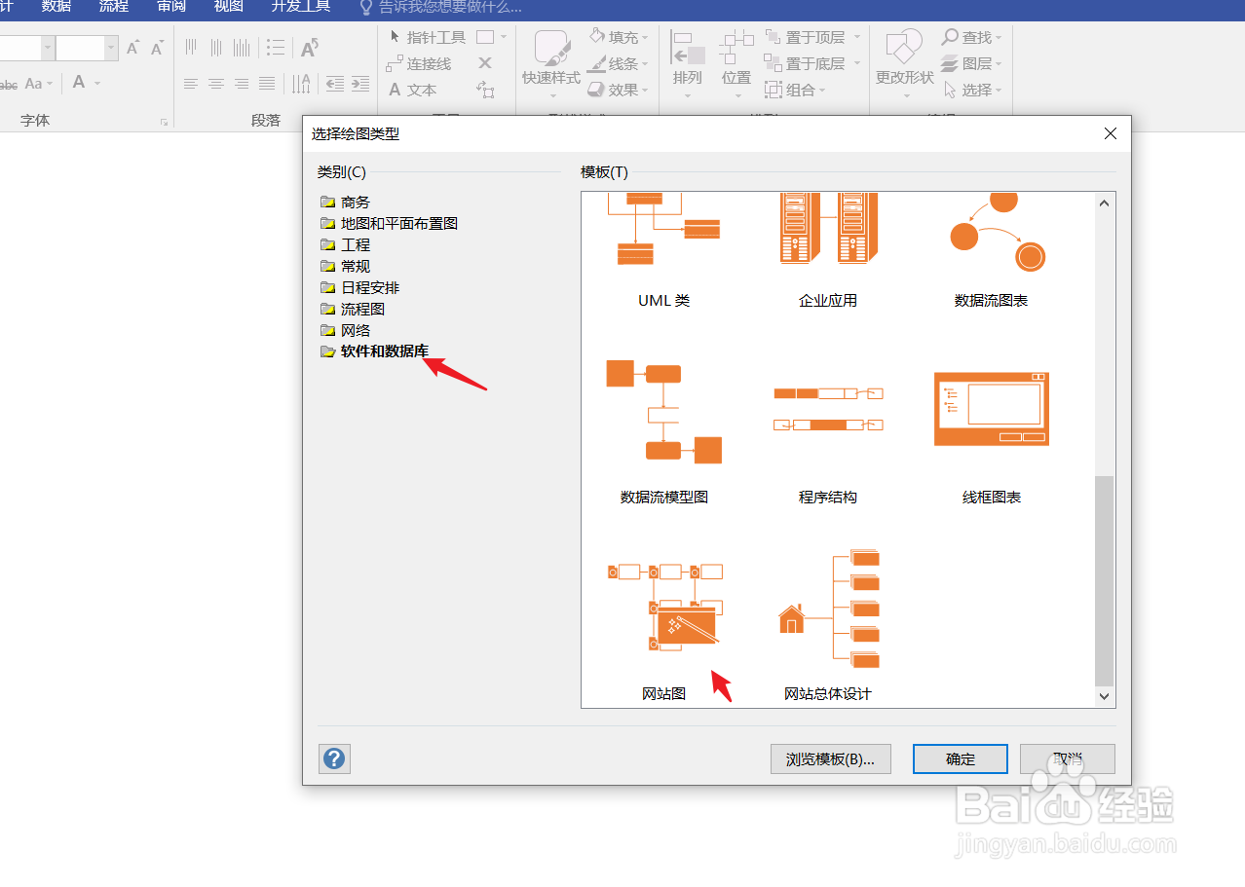Screen dimensions: 1245x887
Task: Select the 流程图 category folder
Action: (353, 309)
